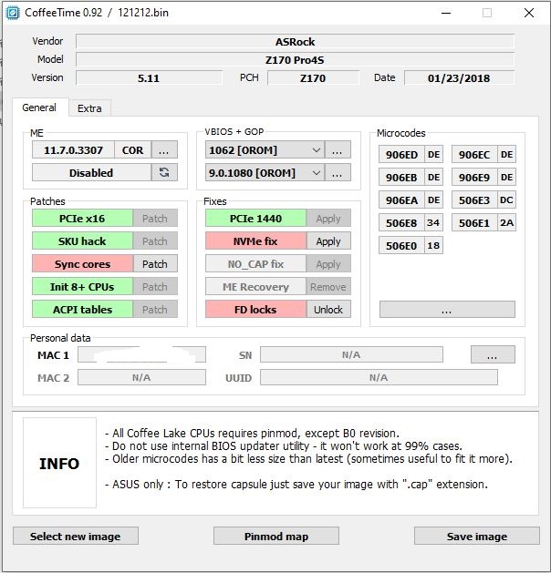Click Apply button for PCIe 1440
Image resolution: width=551 pixels, height=573 pixels.
(328, 218)
